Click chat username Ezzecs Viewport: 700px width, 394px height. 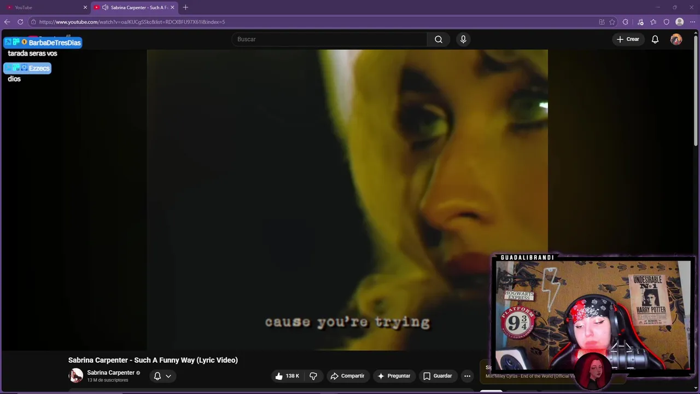pyautogui.click(x=39, y=68)
